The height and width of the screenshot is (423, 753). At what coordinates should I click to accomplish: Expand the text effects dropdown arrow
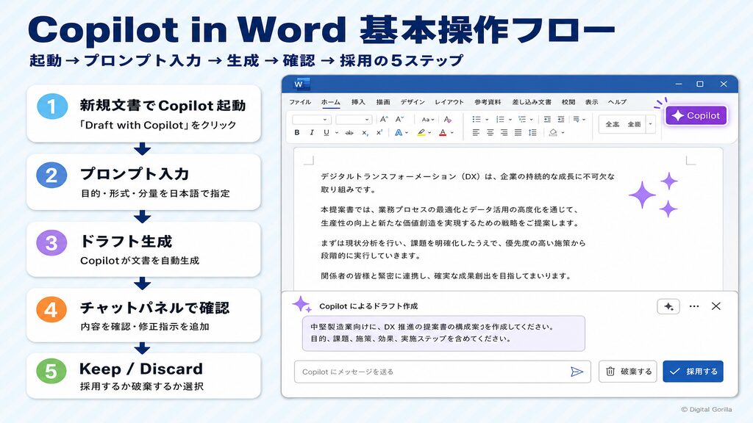407,133
